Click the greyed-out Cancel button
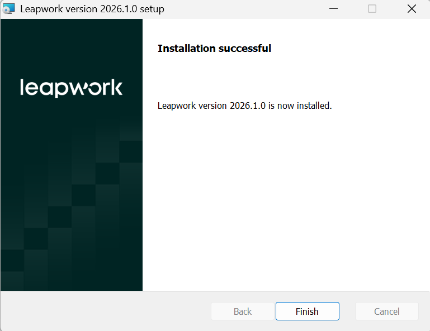430x331 pixels. 387,311
